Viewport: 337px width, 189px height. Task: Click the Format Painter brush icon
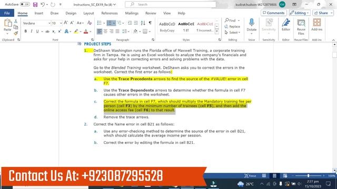coord(16,33)
